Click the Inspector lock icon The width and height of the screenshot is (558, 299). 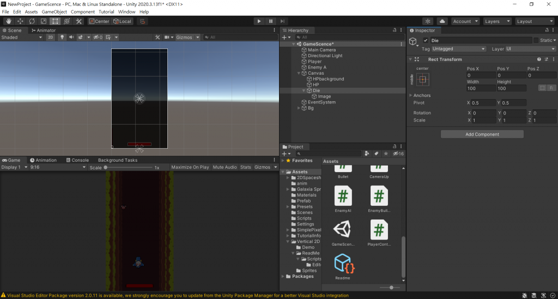coord(547,30)
